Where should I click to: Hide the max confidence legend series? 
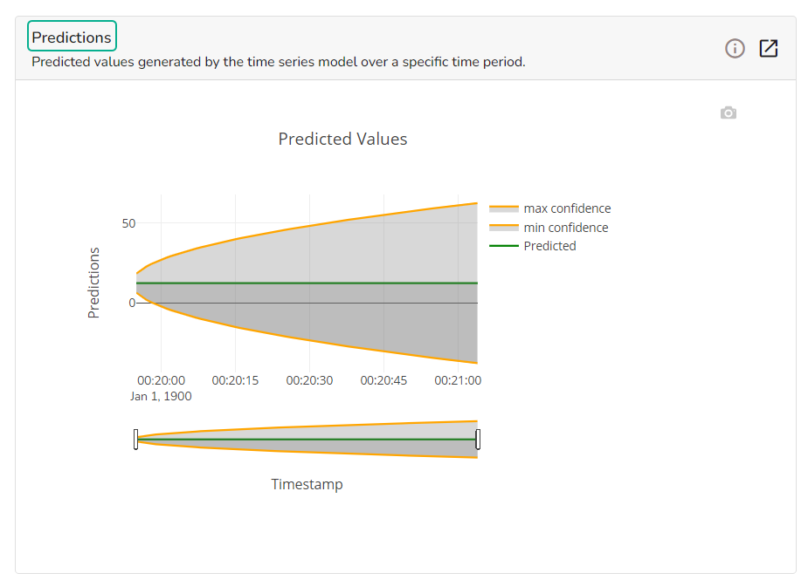[x=566, y=208]
